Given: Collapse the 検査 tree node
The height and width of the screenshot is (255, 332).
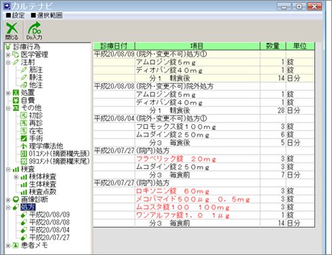Looking at the screenshot, I should (x=8, y=170).
